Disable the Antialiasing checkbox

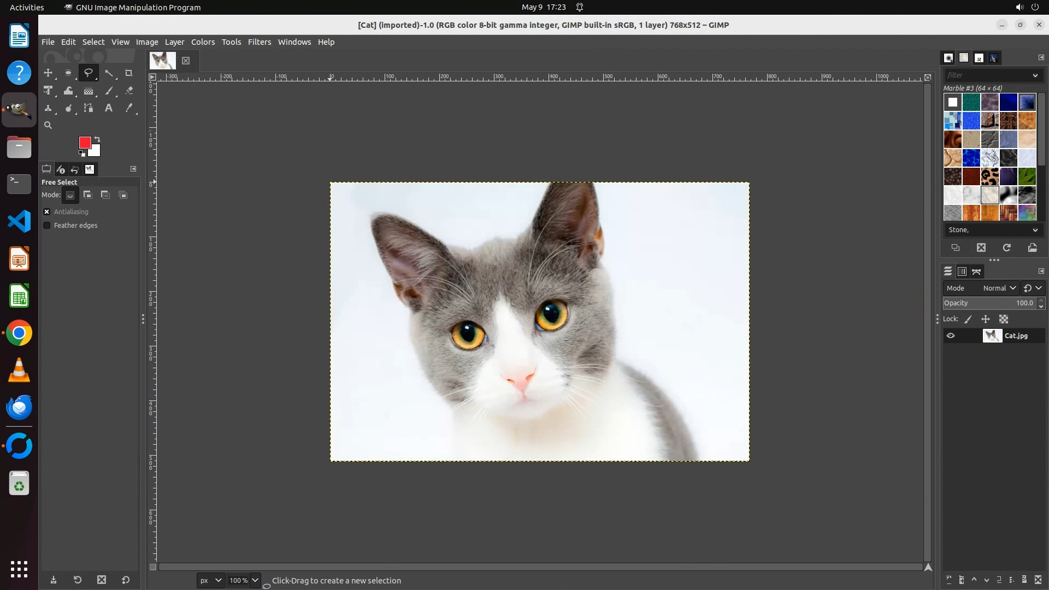[x=47, y=211]
